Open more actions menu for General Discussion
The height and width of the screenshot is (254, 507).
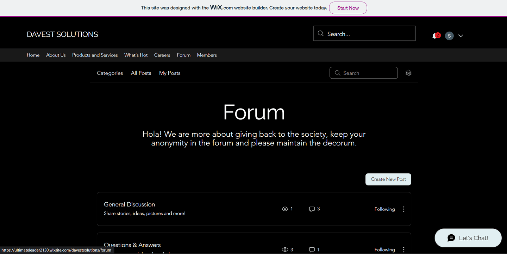403,209
